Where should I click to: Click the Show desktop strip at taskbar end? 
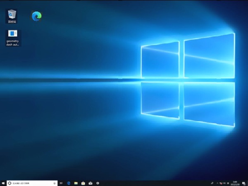pyautogui.click(x=247, y=183)
